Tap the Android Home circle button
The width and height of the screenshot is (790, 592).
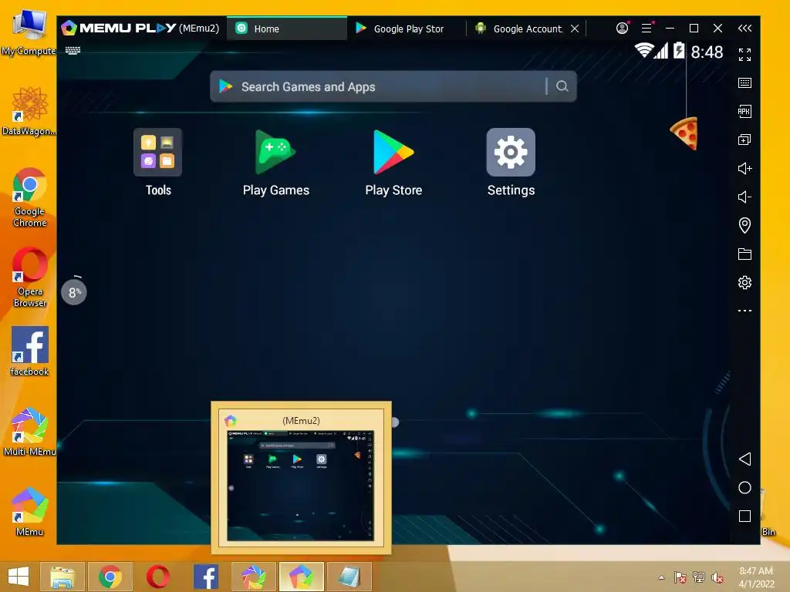[x=744, y=487]
